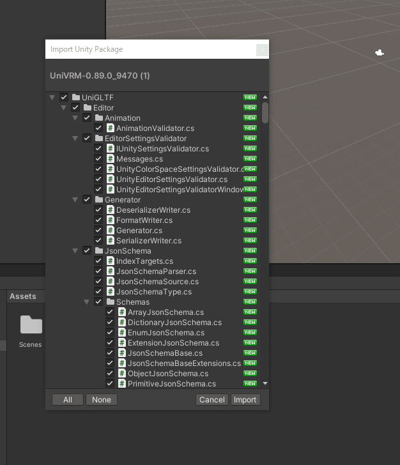Click the PrimitiveJsonSchema.cs script icon

122,383
